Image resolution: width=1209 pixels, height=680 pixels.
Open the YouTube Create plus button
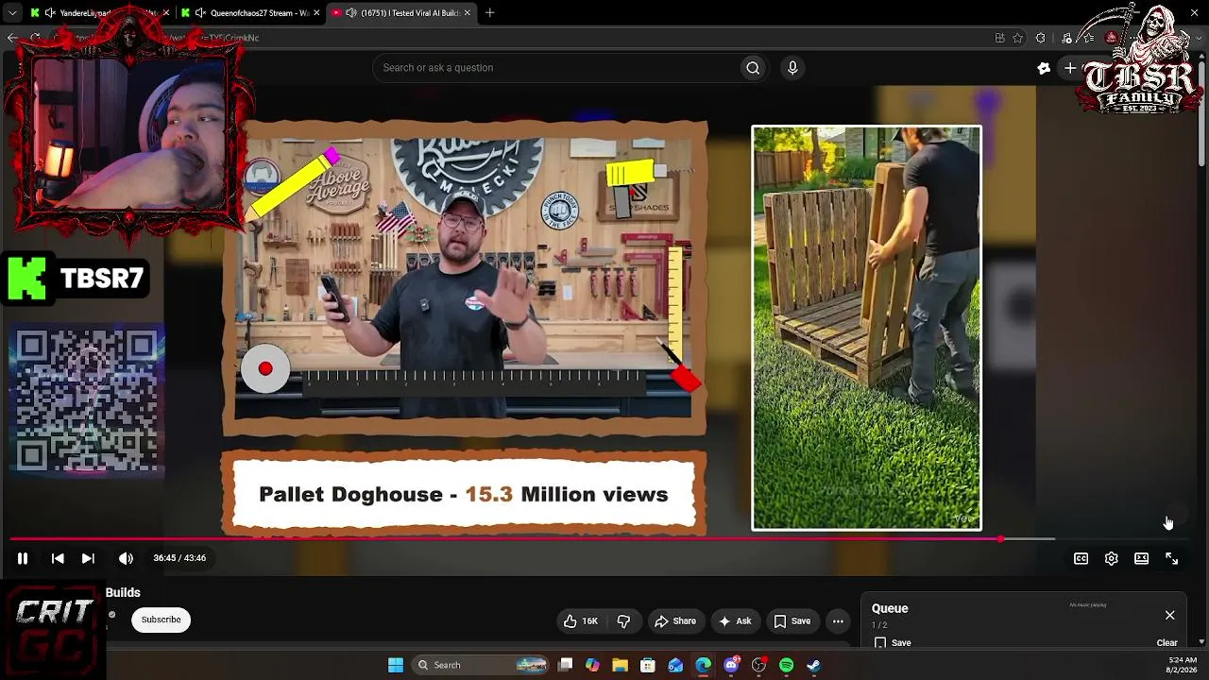1070,68
